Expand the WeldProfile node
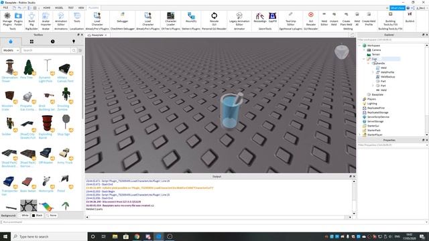This screenshot has height=241, width=429. tap(373, 72)
